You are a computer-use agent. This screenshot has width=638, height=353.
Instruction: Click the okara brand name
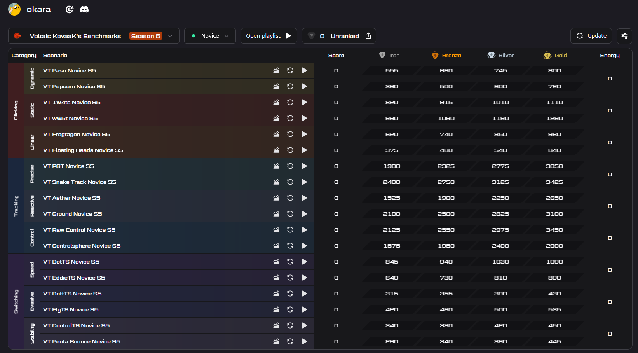click(x=39, y=9)
